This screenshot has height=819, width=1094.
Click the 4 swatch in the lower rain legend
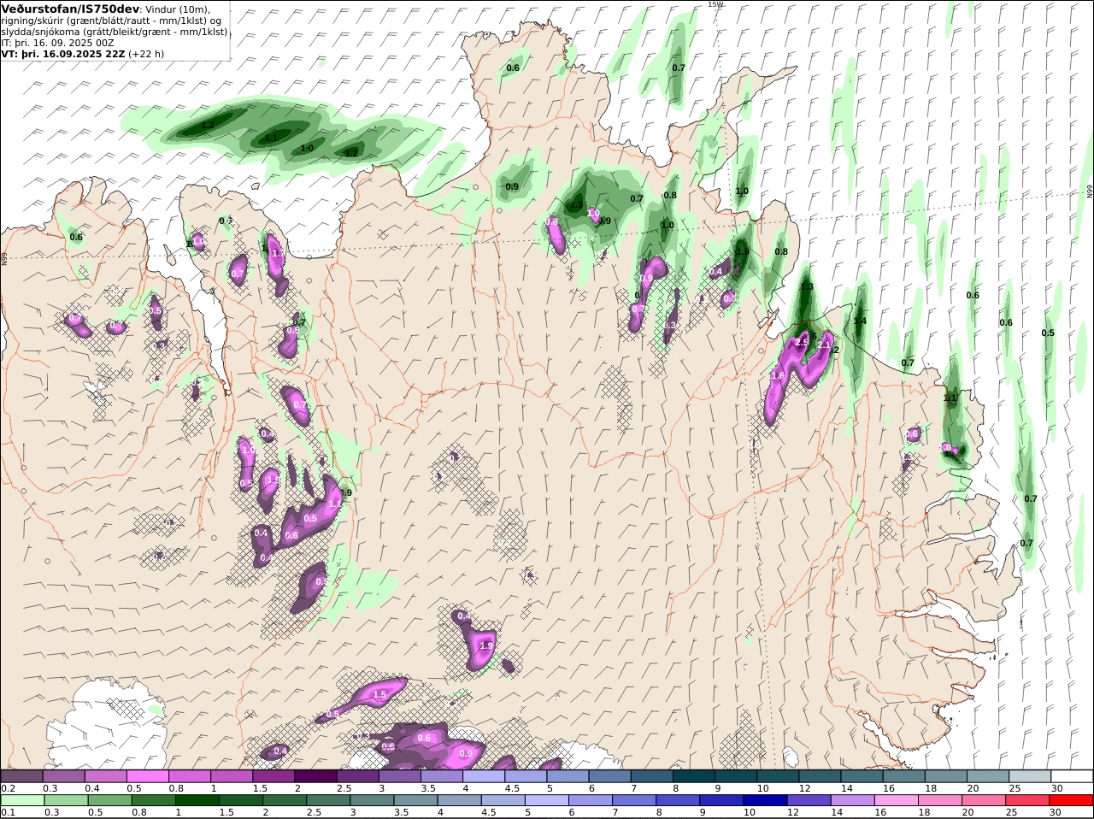460,801
